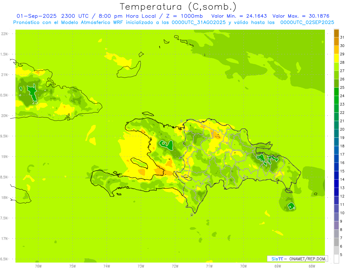
Task: Click the colorbar swatch between 29 and 30
Action: pos(336,50)
